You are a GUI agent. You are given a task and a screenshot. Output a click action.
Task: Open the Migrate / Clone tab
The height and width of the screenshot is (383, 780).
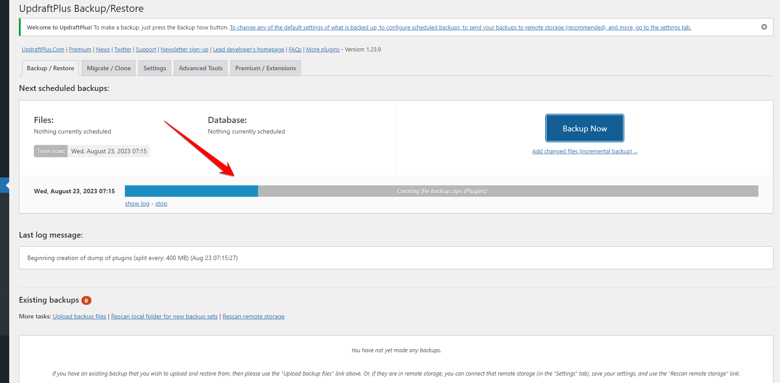click(109, 68)
